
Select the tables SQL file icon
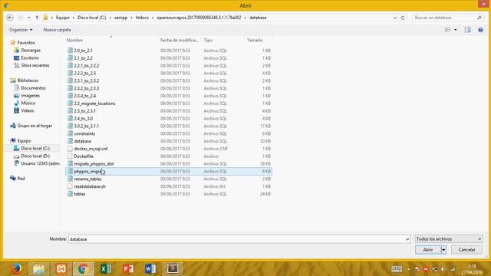[x=70, y=194]
